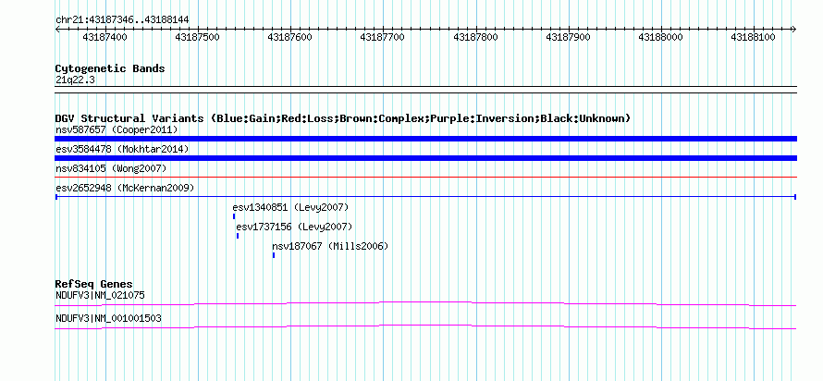This screenshot has height=381, width=823.
Task: Click the nsv187067 (Mills2006) small blue marker
Action: pos(274,255)
